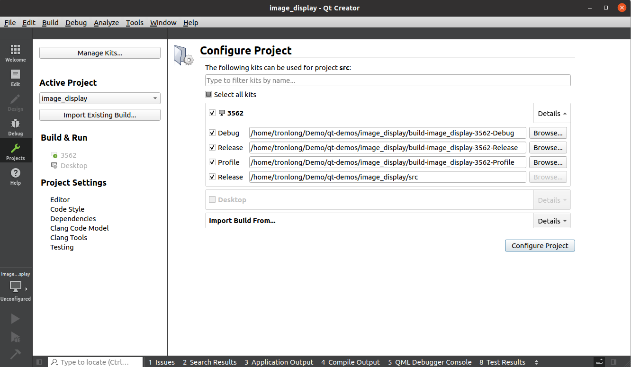Select the Desktop kit under Build & Run
This screenshot has height=367, width=631.
click(70, 166)
